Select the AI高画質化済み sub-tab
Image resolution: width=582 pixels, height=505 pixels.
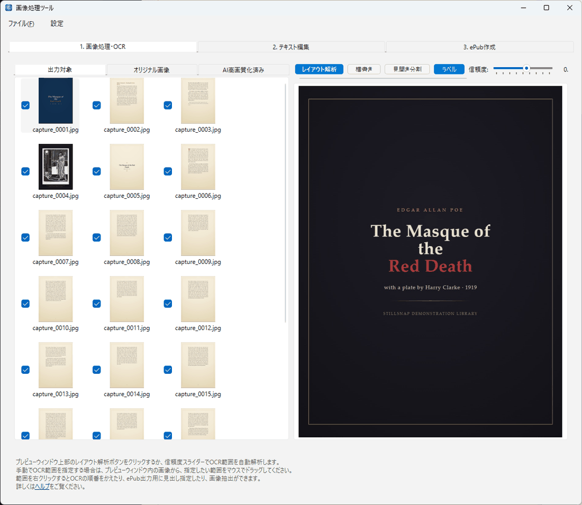coord(243,70)
